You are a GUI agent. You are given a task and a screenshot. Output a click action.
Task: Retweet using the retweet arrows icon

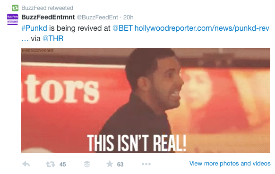(x=51, y=165)
